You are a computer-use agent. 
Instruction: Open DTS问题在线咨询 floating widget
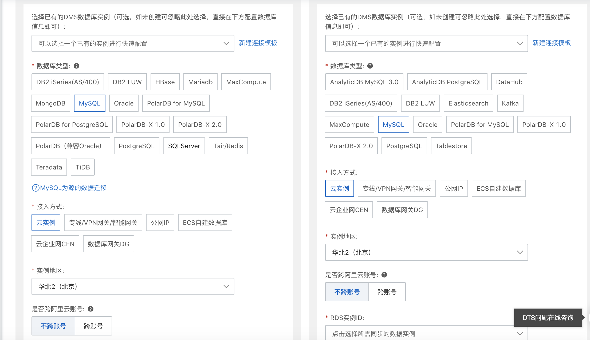point(548,317)
